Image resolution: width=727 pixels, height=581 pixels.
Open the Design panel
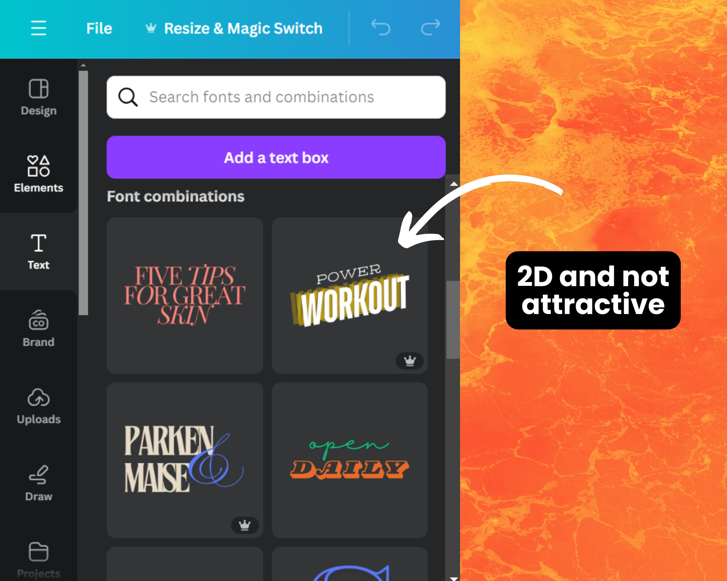(38, 97)
